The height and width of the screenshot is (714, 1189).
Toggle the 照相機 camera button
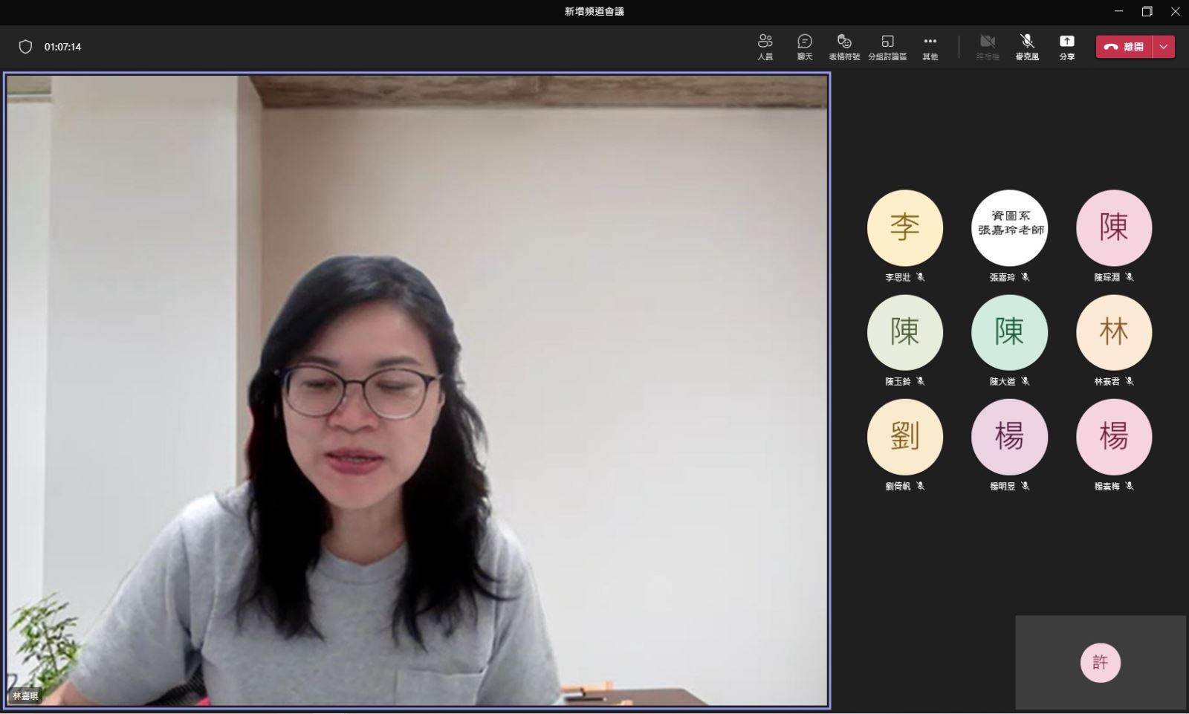pyautogui.click(x=987, y=46)
